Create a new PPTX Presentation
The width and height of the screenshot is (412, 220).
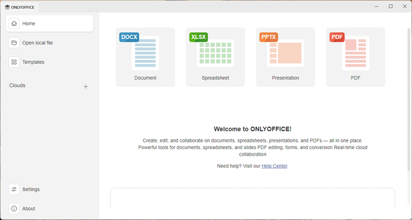[x=285, y=57]
